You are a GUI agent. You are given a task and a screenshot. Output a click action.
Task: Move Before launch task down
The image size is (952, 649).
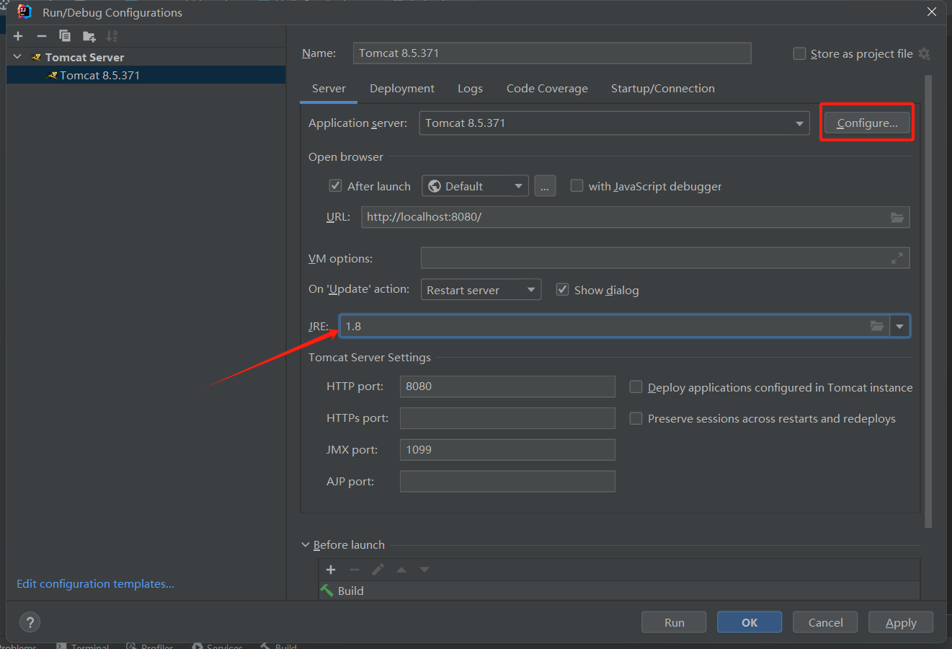[x=424, y=570]
